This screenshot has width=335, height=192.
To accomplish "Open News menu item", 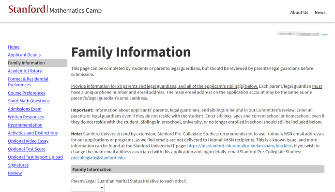I will (320, 13).
